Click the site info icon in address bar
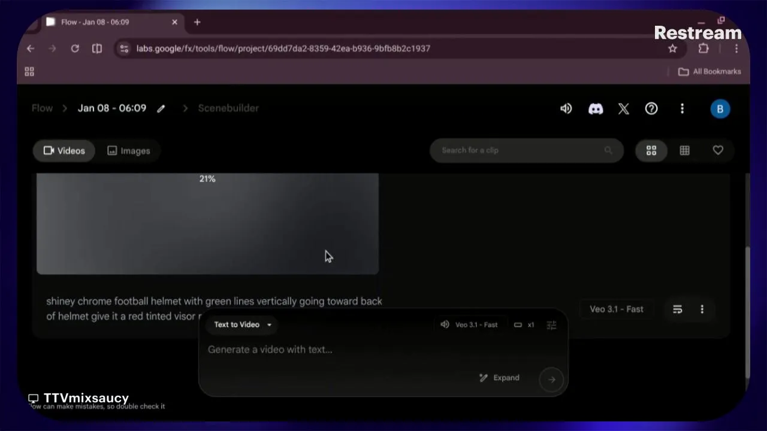Screen dimensions: 767x431 [123, 48]
